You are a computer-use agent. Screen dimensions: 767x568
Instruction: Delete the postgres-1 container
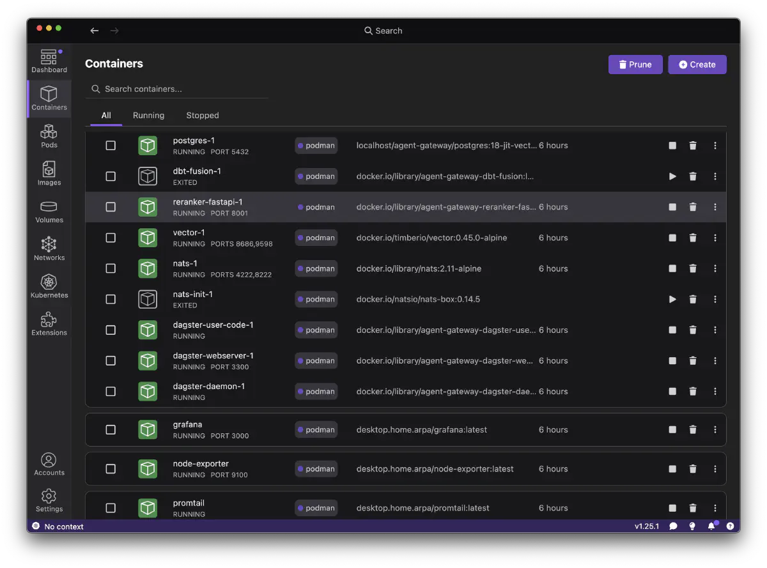coord(693,146)
